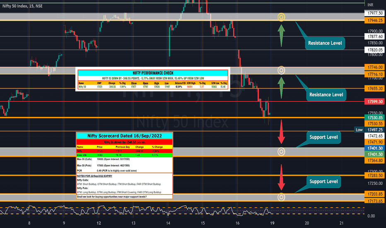Click the Low tag beside 17497.25
This screenshot has width=386, height=228.
pyautogui.click(x=359, y=130)
